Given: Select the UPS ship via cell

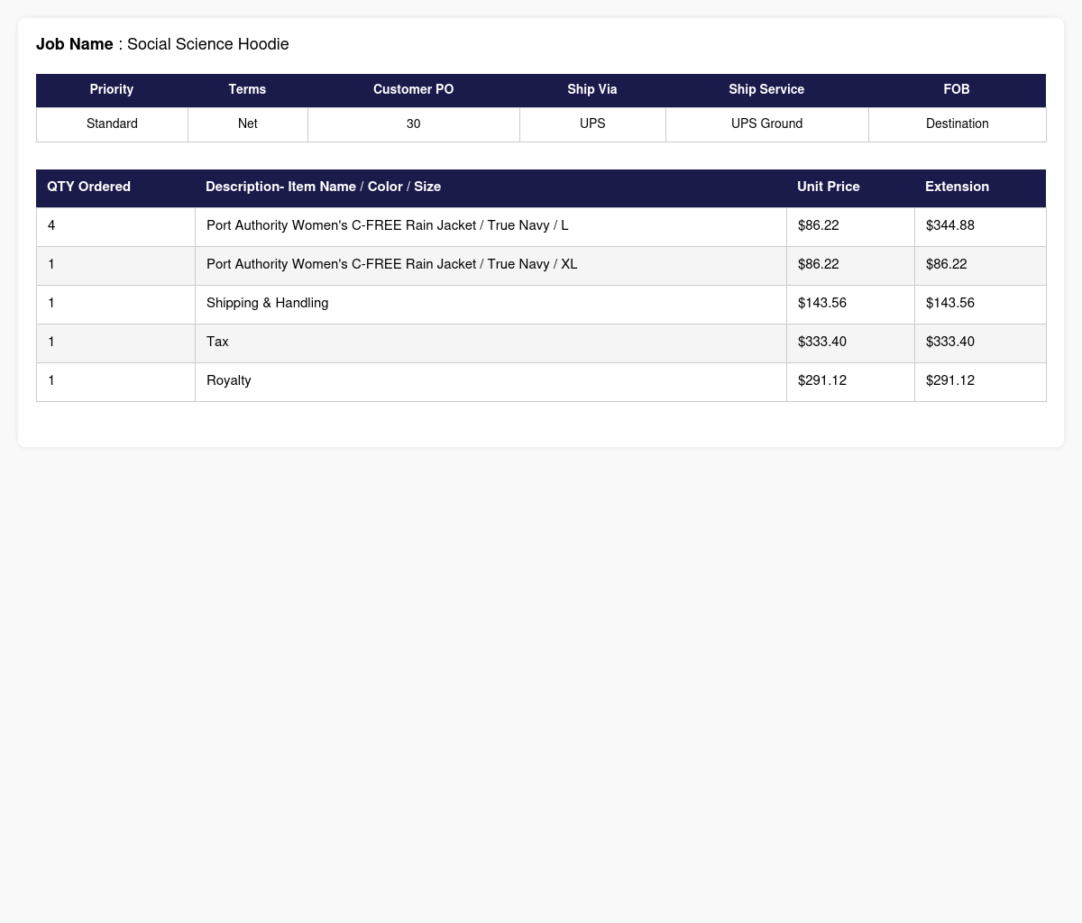Looking at the screenshot, I should [592, 123].
